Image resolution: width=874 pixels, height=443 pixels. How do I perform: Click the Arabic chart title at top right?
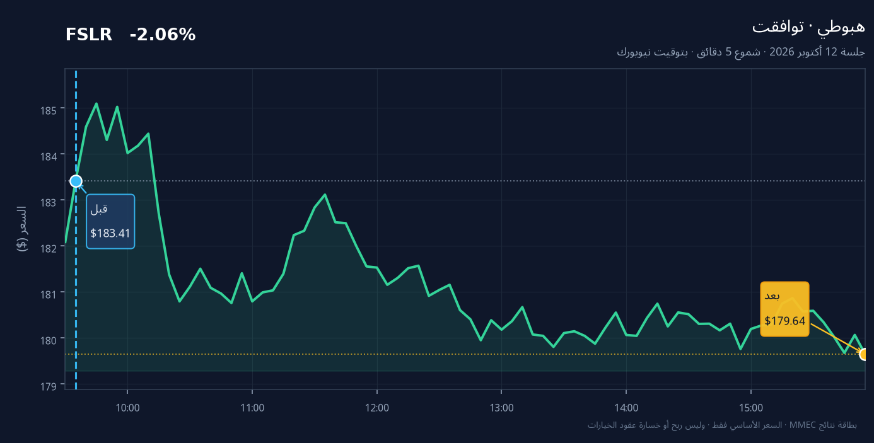(808, 26)
